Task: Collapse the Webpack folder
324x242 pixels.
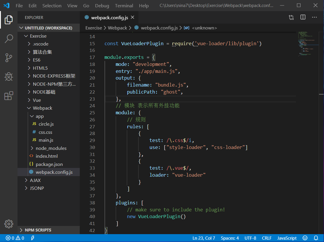Action: point(48,108)
